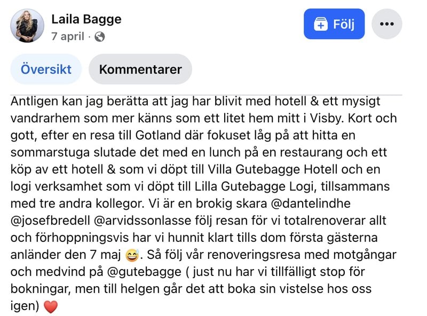
Task: Switch to the Översikt tab
Action: (46, 69)
